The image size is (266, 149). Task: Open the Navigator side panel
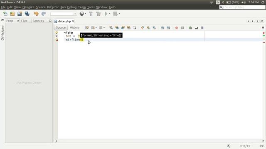pyautogui.click(x=2, y=33)
